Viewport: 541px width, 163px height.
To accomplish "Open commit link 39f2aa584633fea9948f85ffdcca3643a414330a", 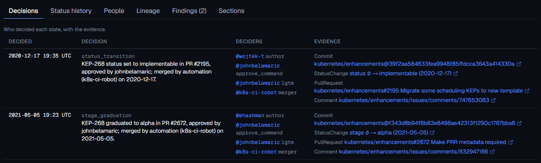I will tap(414, 64).
